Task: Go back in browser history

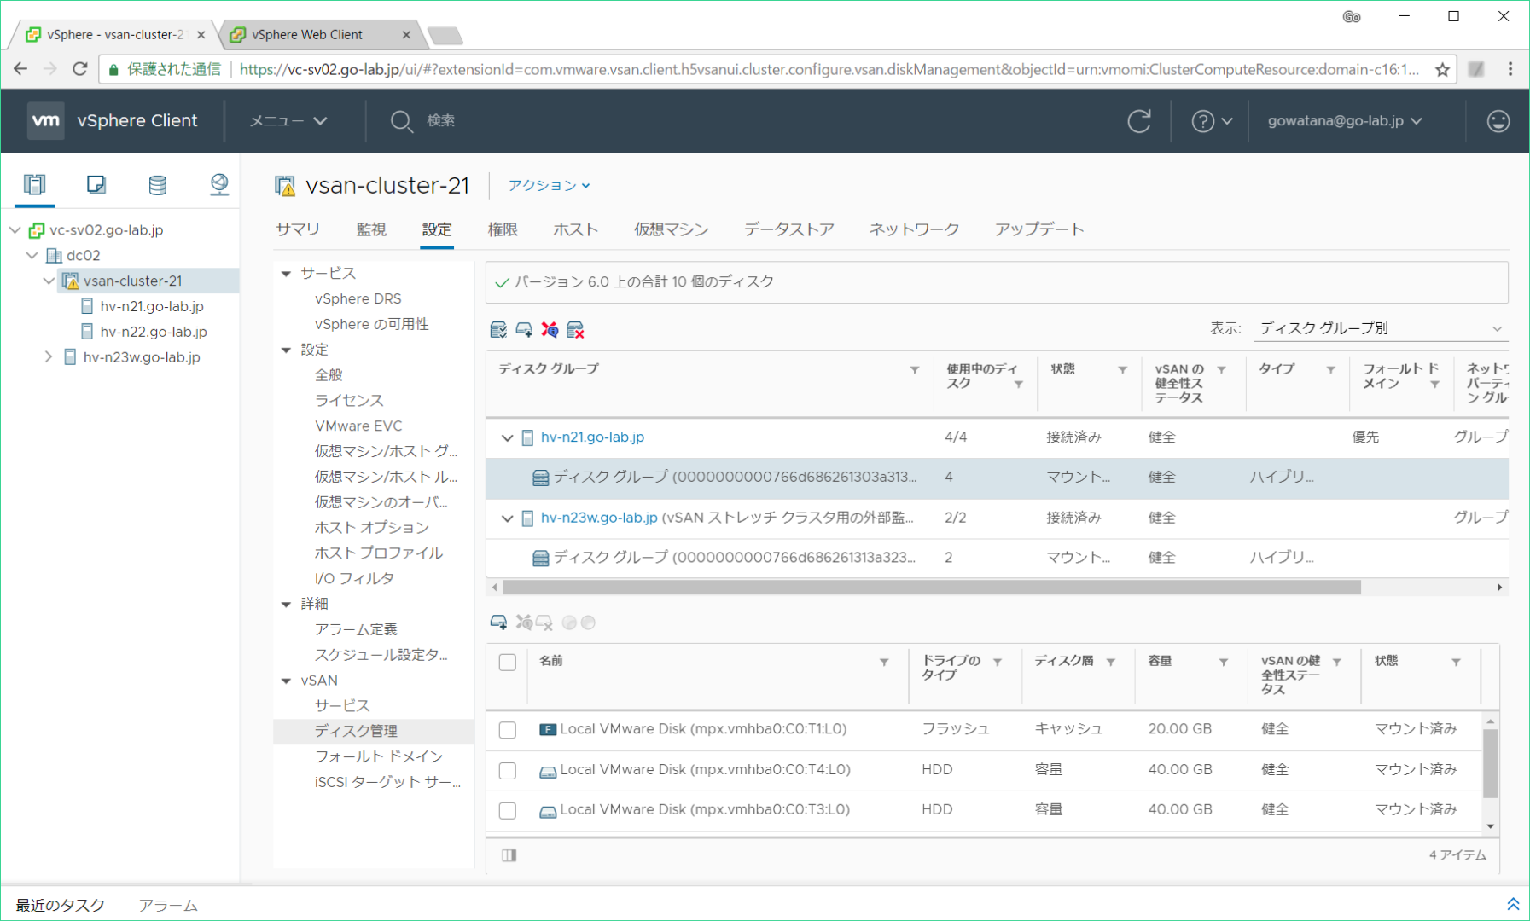Action: 20,69
